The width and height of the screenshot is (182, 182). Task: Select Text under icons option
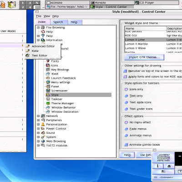(126, 109)
